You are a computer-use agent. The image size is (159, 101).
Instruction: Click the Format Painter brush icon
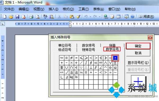pos(78,17)
